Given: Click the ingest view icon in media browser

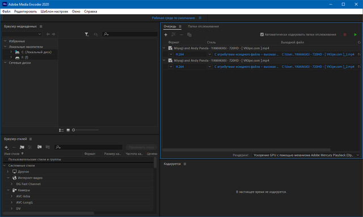Looking at the screenshot, I should [x=96, y=34].
